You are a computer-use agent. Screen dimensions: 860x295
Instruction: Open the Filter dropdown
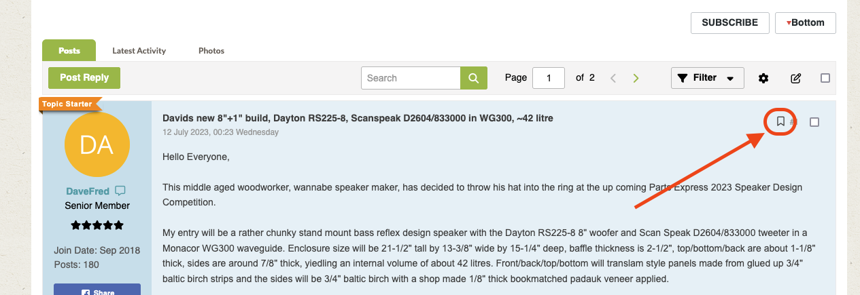coord(707,78)
